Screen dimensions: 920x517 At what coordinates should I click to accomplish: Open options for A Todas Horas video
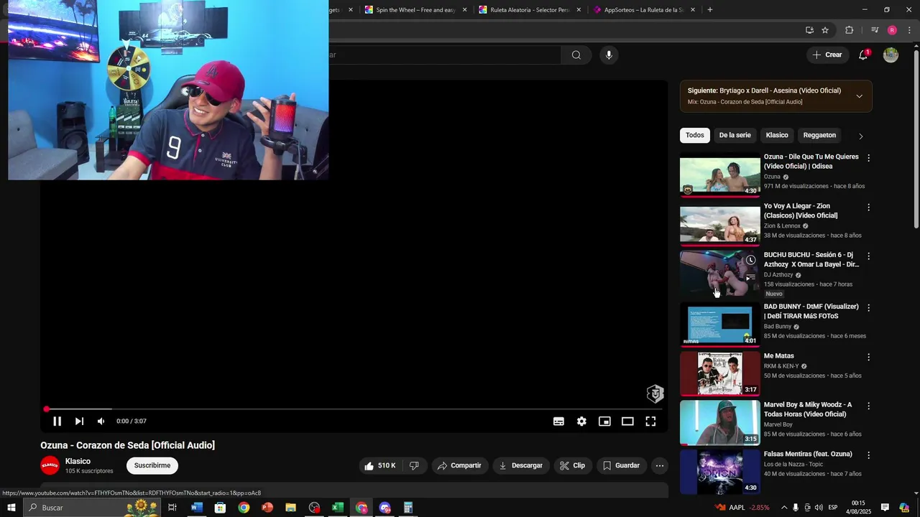tap(868, 406)
